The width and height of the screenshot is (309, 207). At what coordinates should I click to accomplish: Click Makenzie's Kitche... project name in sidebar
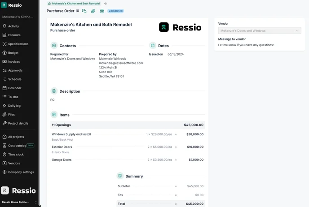click(x=18, y=17)
